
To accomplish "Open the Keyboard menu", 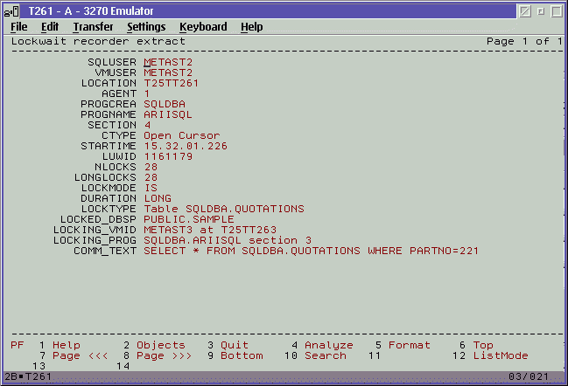I will [x=203, y=27].
